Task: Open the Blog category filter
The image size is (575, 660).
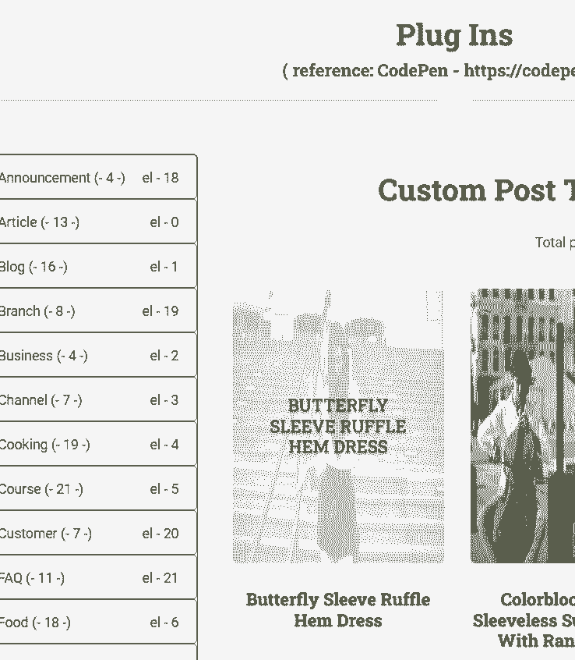Action: tap(90, 267)
